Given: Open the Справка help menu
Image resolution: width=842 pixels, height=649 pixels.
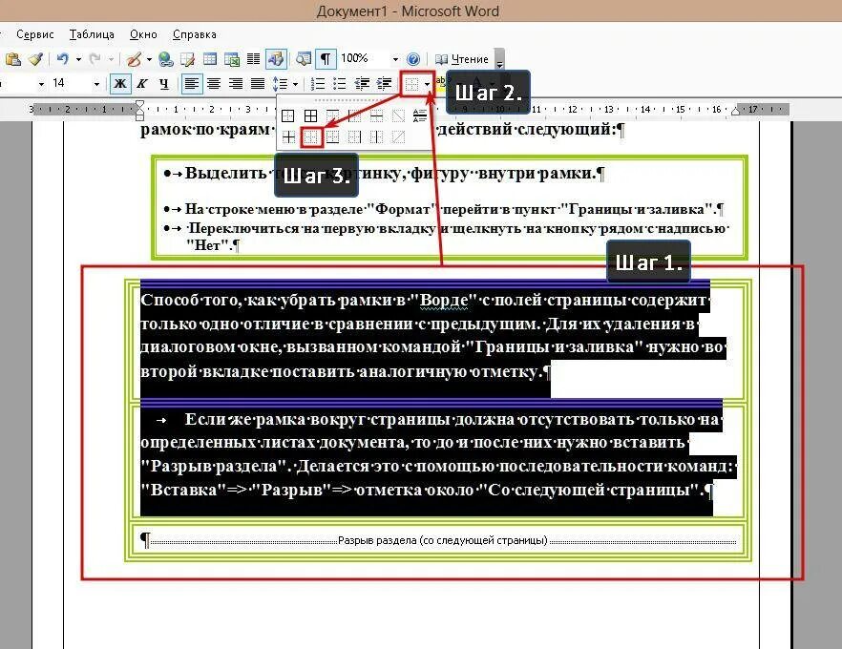Looking at the screenshot, I should (x=193, y=33).
